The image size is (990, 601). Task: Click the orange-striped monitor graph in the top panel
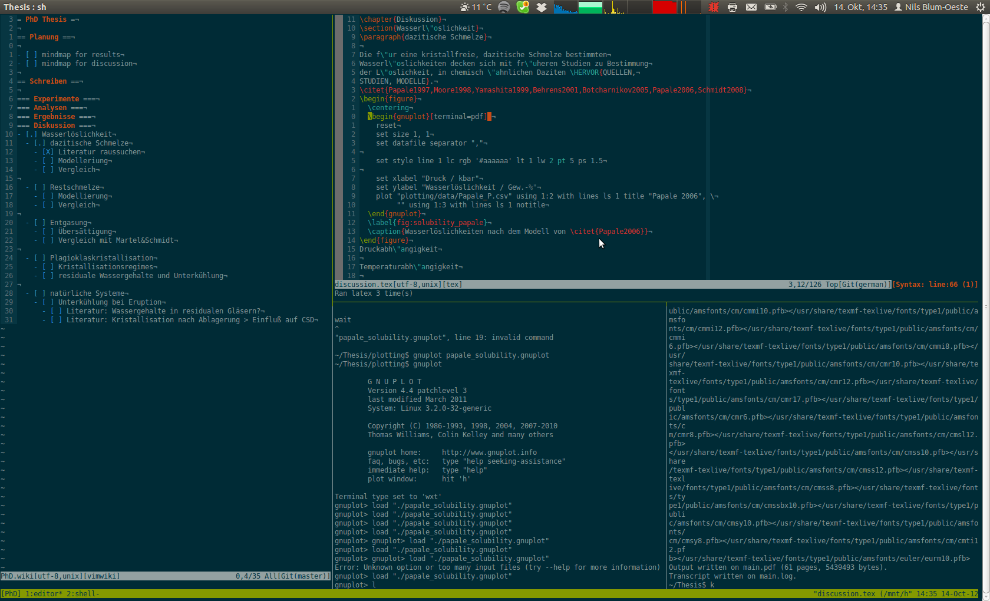pos(689,7)
